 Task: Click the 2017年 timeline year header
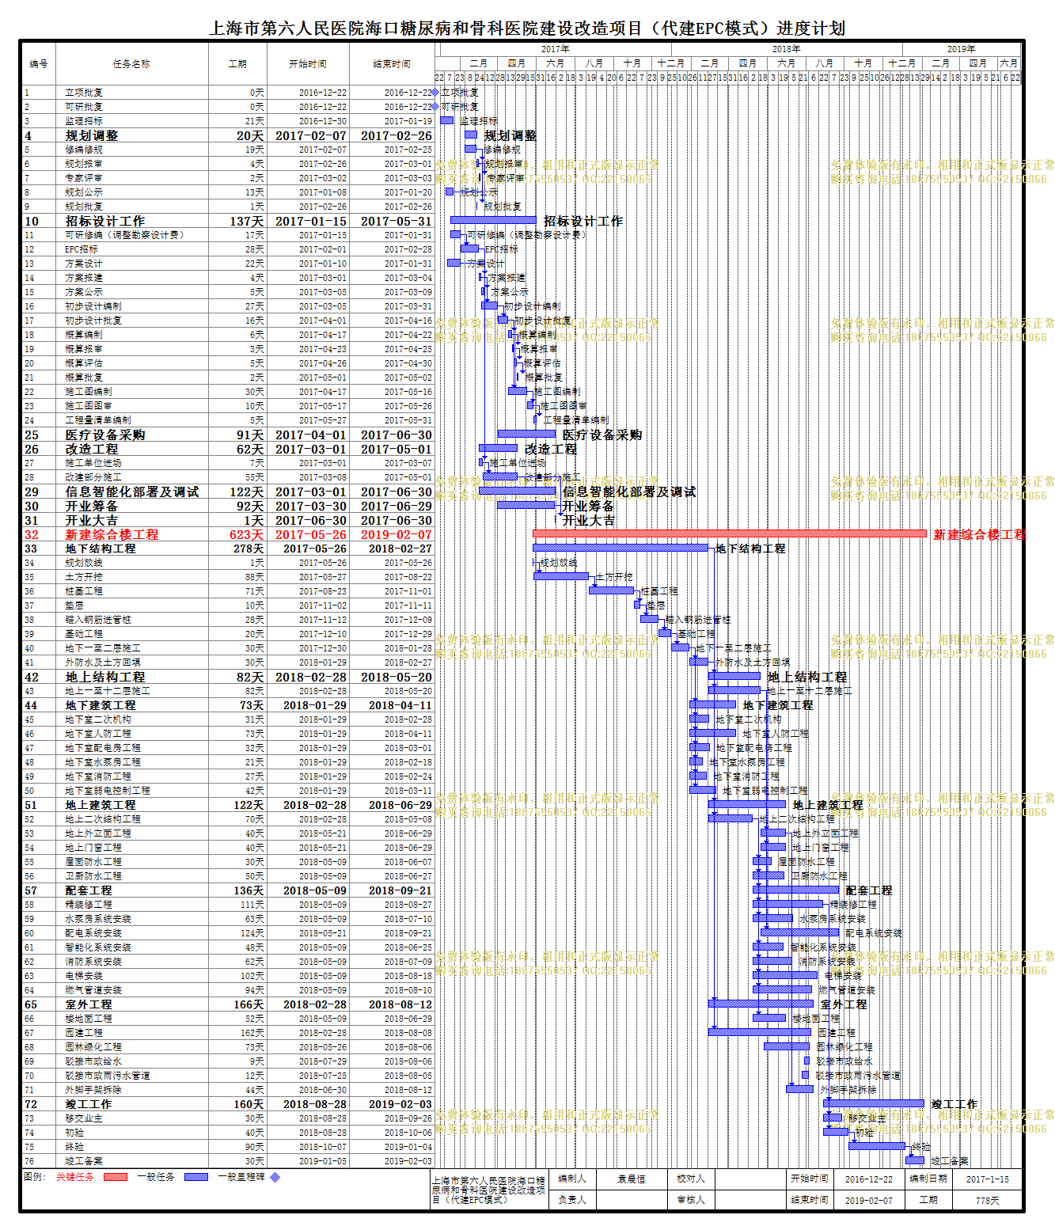tap(555, 49)
